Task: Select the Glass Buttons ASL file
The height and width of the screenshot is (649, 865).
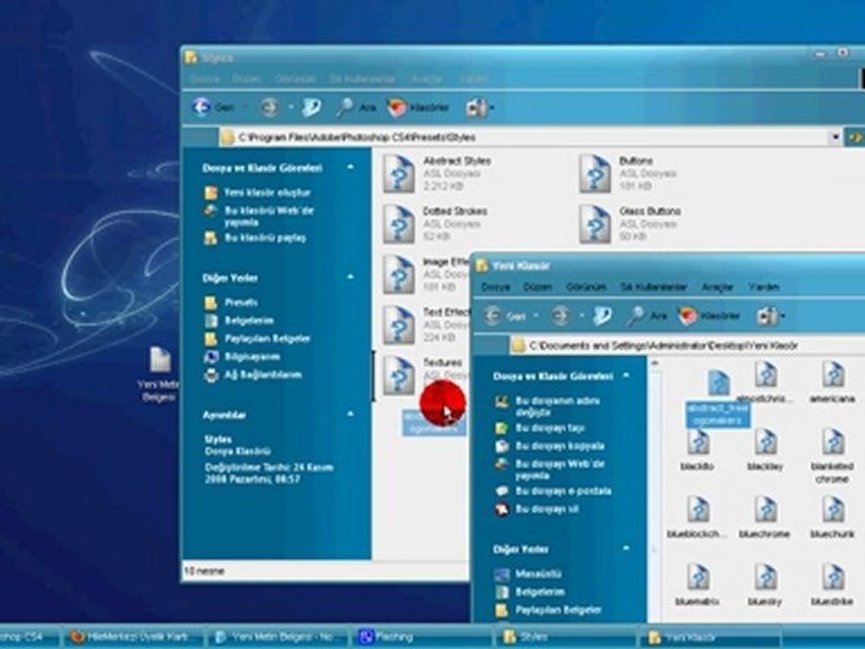Action: [x=630, y=224]
